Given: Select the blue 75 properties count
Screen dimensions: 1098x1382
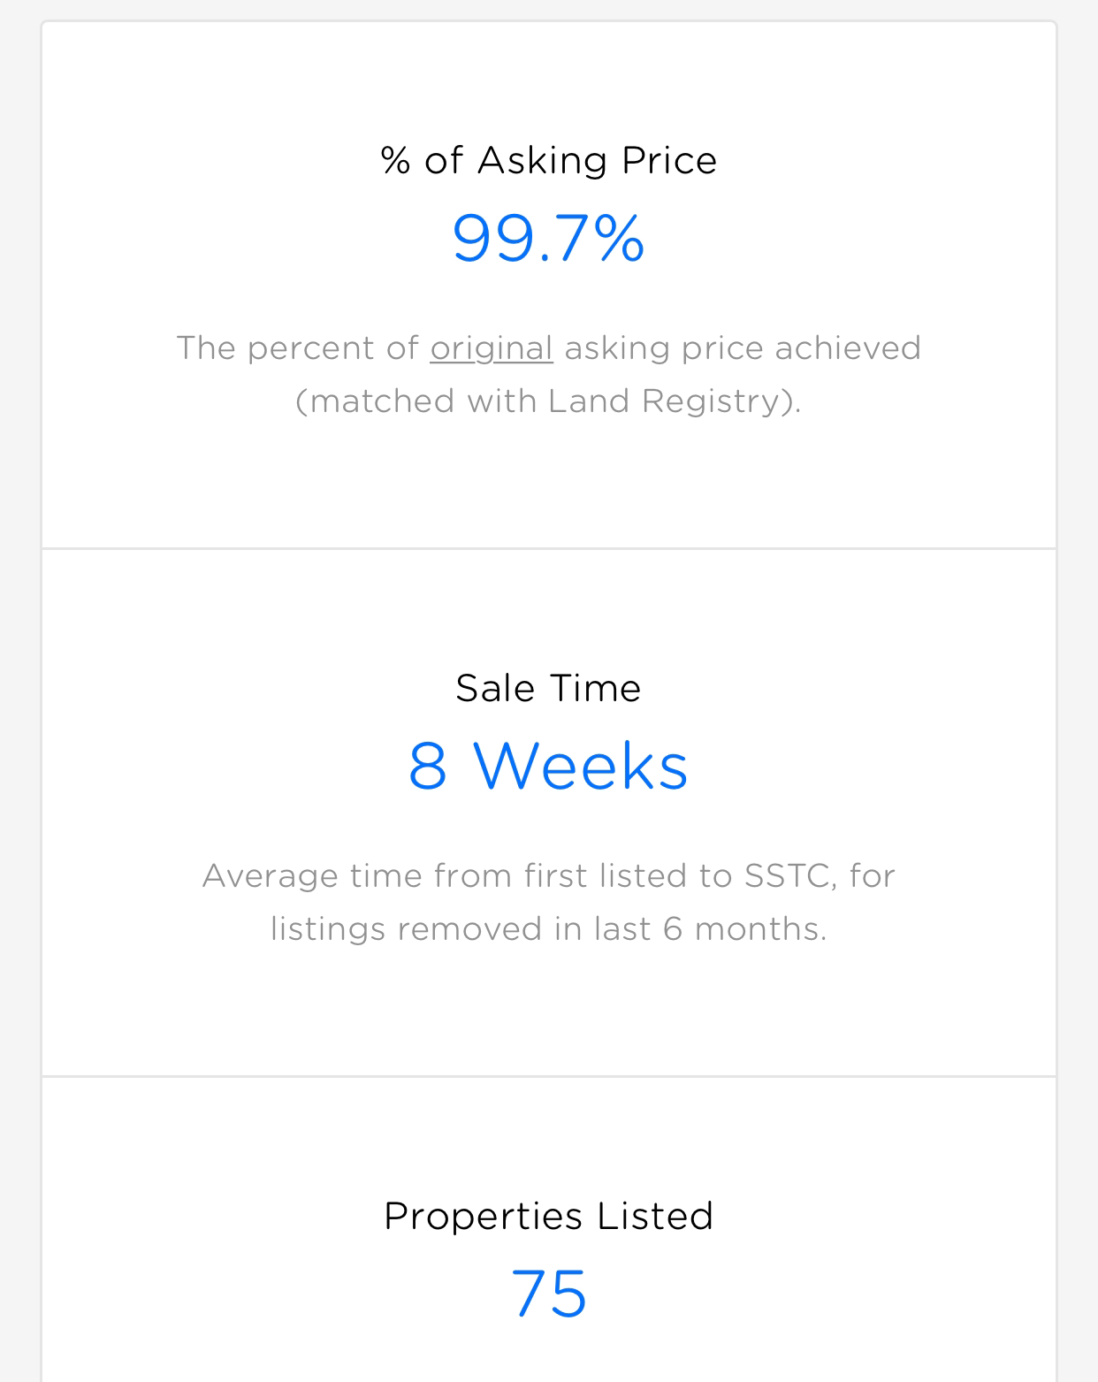Looking at the screenshot, I should [548, 1294].
